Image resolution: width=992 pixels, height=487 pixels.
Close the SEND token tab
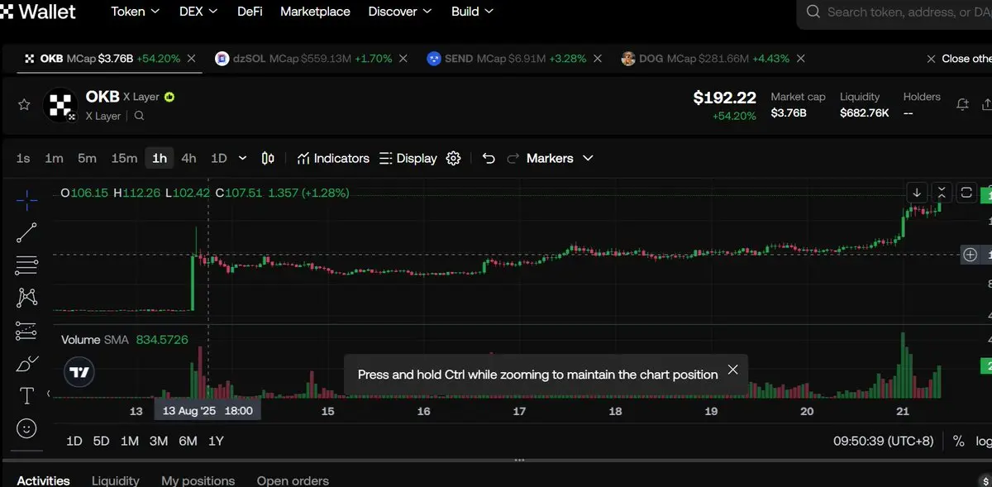click(598, 59)
